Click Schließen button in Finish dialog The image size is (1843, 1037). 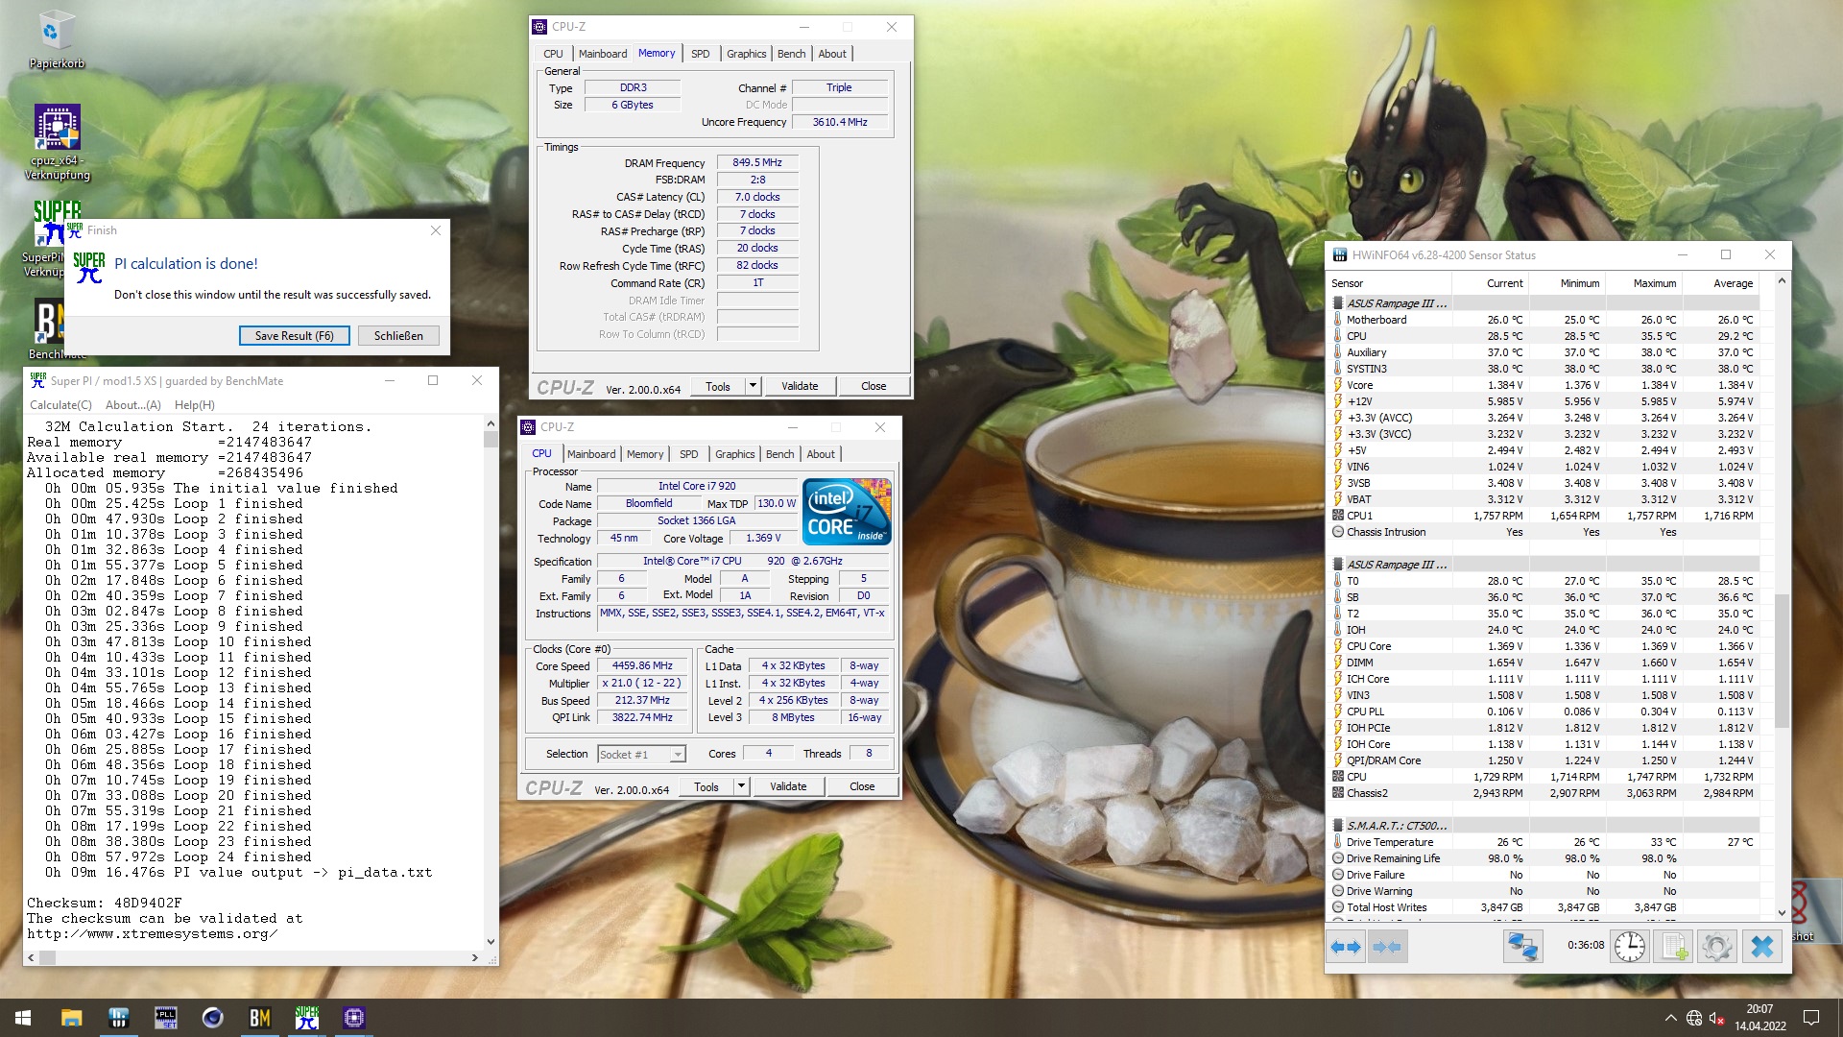click(398, 336)
